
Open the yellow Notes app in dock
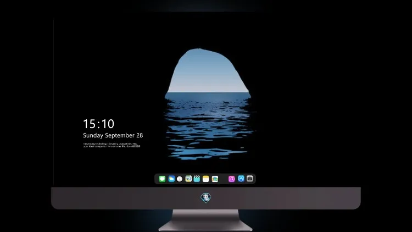point(206,179)
